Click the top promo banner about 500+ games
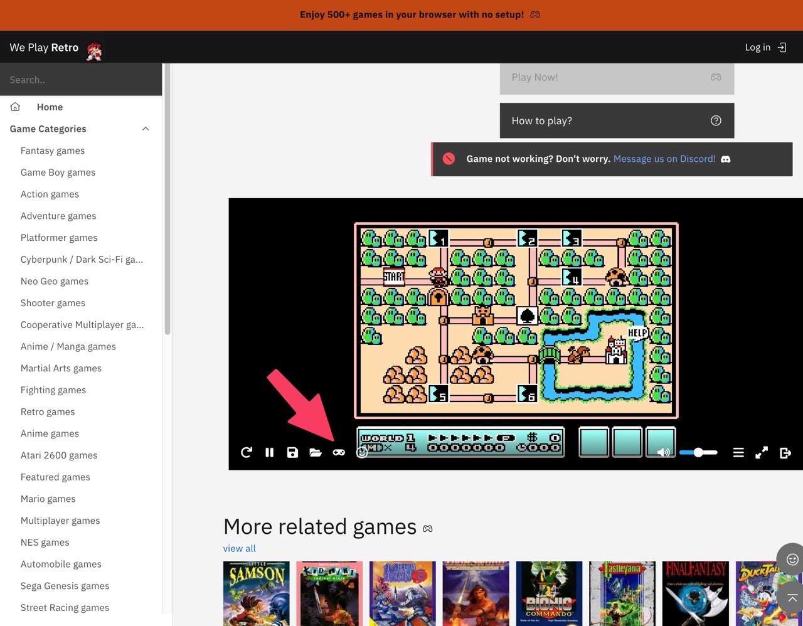803x626 pixels. tap(401, 14)
